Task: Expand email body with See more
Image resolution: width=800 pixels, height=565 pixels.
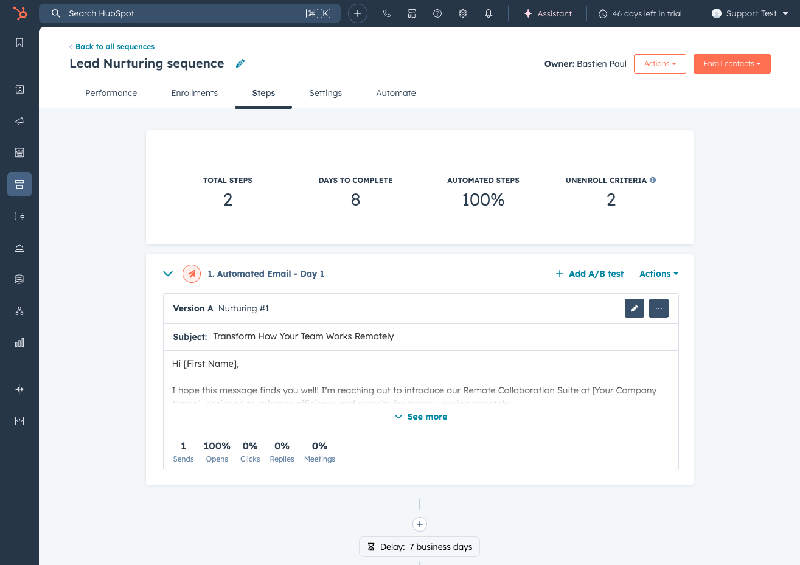Action: 421,417
